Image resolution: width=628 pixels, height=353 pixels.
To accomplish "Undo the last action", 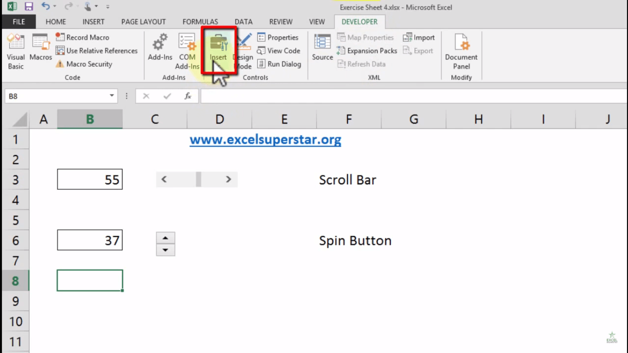I will coord(45,6).
